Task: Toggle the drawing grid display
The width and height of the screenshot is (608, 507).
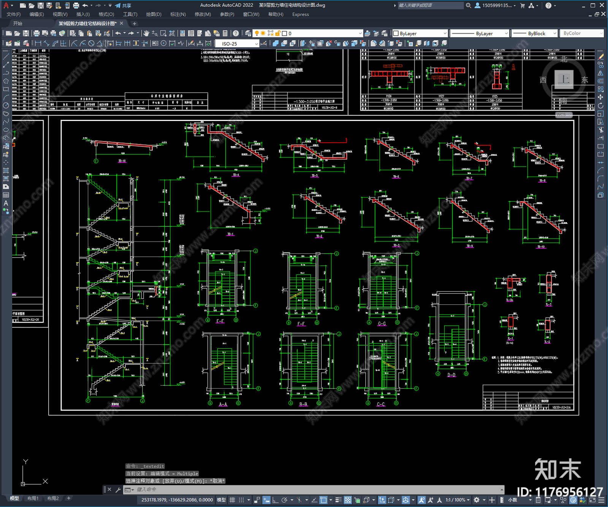Action: [232, 500]
